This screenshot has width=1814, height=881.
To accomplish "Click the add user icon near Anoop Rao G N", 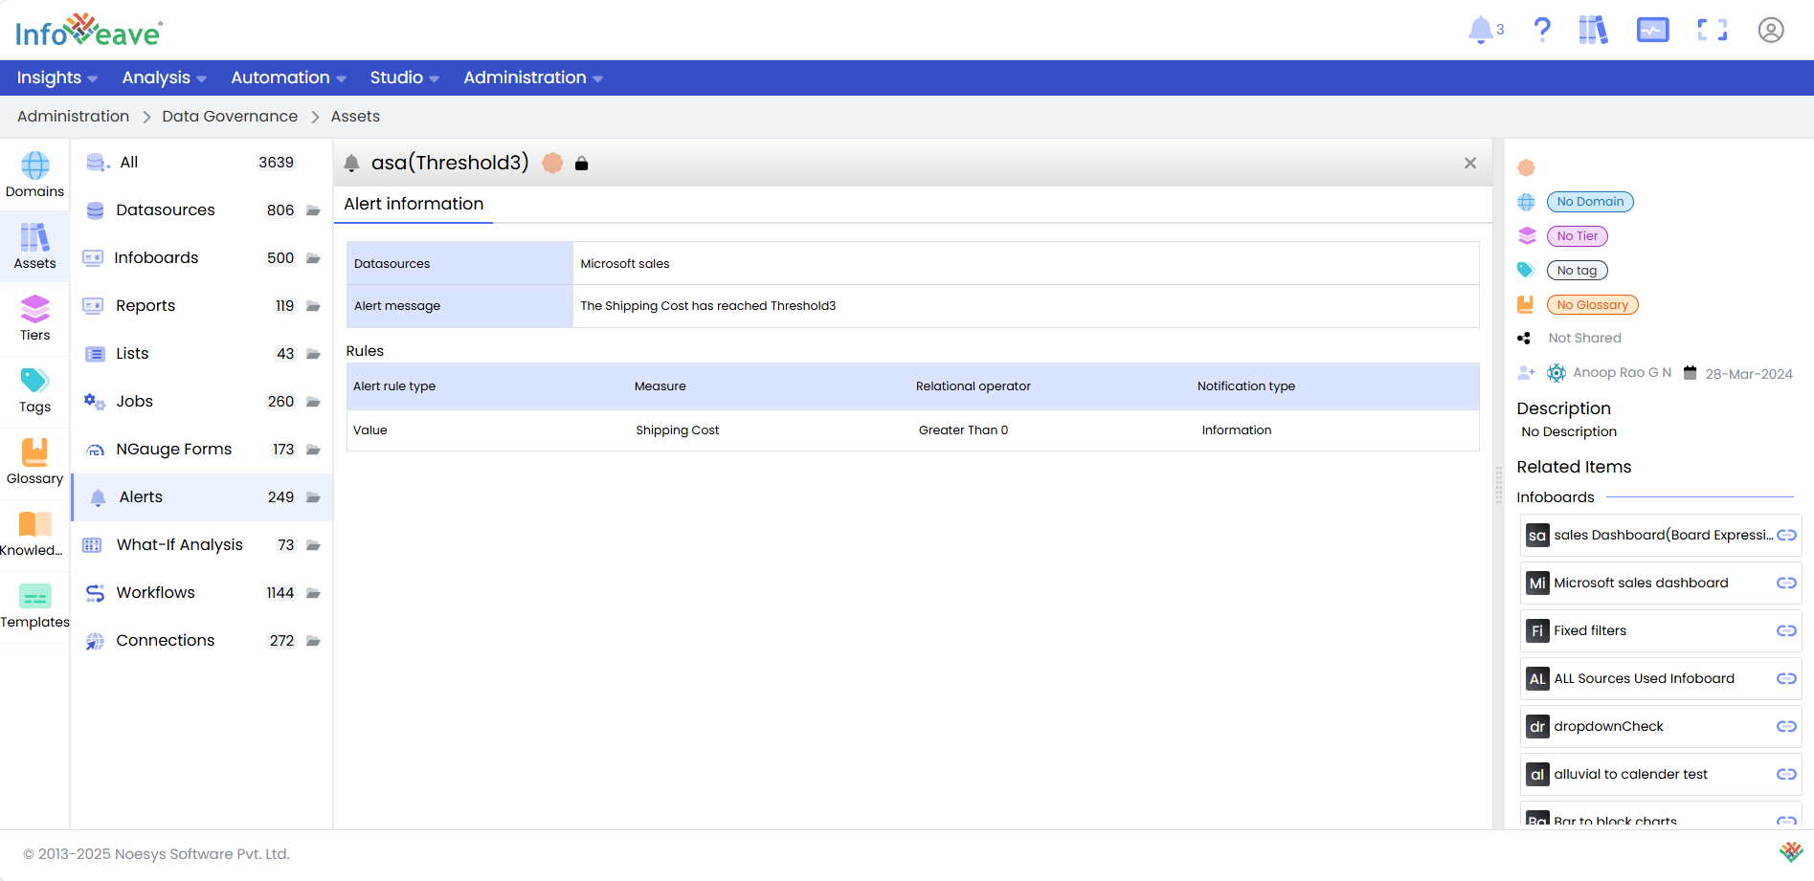I will pos(1526,372).
